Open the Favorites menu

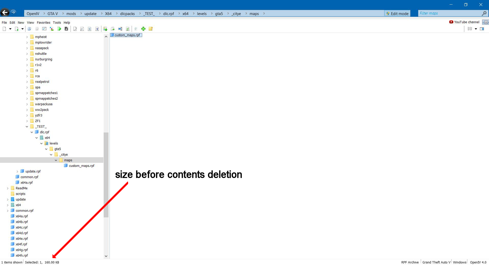click(44, 22)
